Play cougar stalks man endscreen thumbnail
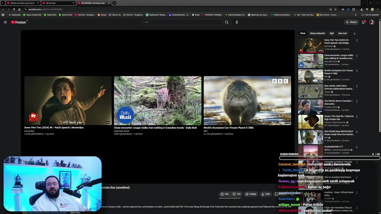 click(x=157, y=100)
